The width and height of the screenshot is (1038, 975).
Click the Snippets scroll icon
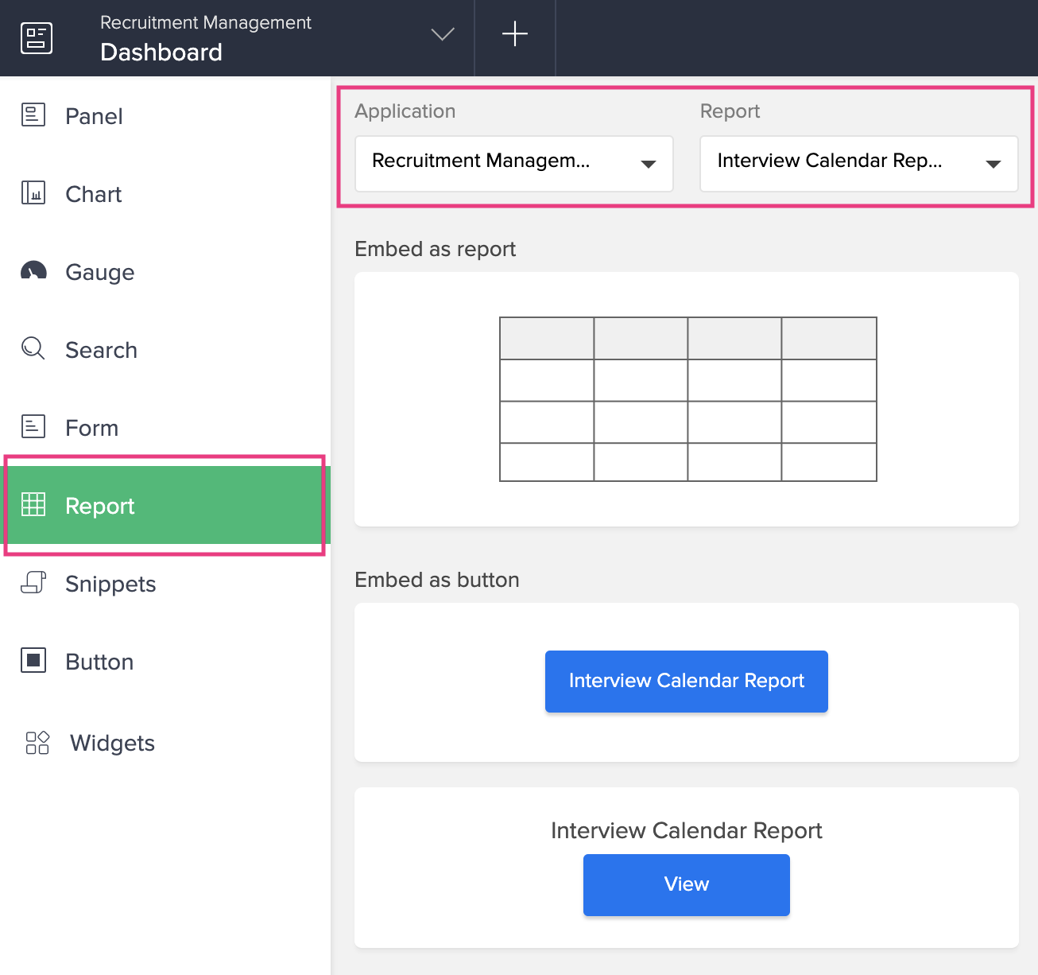coord(33,583)
